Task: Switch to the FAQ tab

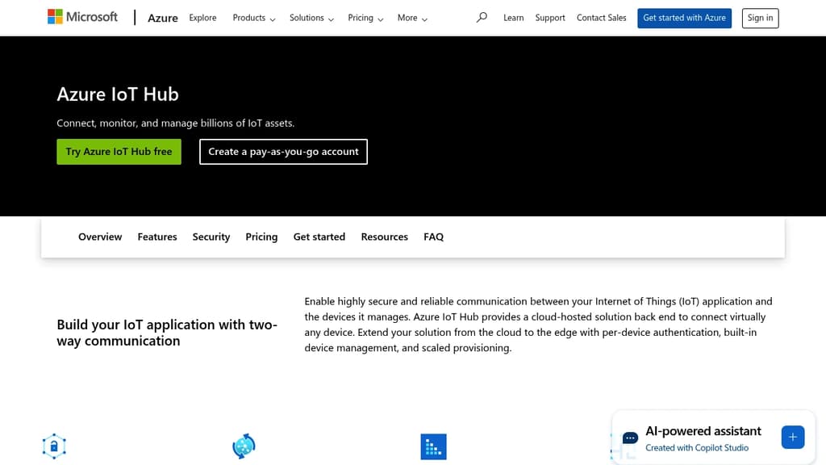Action: [433, 237]
